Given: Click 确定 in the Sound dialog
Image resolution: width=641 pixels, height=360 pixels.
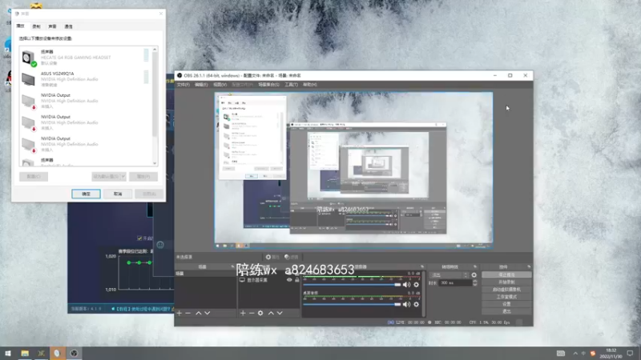Looking at the screenshot, I should [86, 194].
